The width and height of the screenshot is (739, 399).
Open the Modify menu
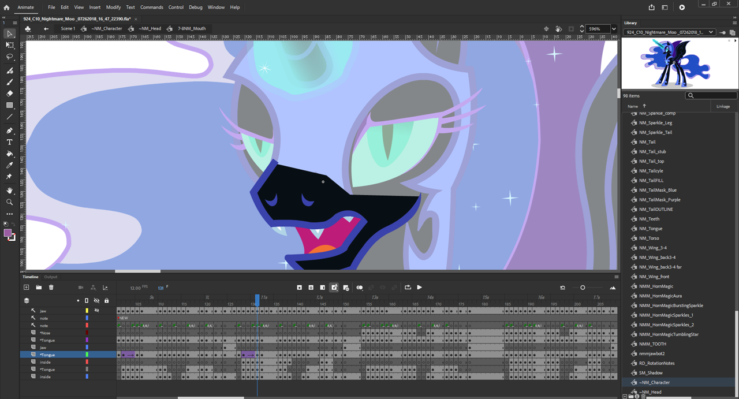pyautogui.click(x=113, y=7)
